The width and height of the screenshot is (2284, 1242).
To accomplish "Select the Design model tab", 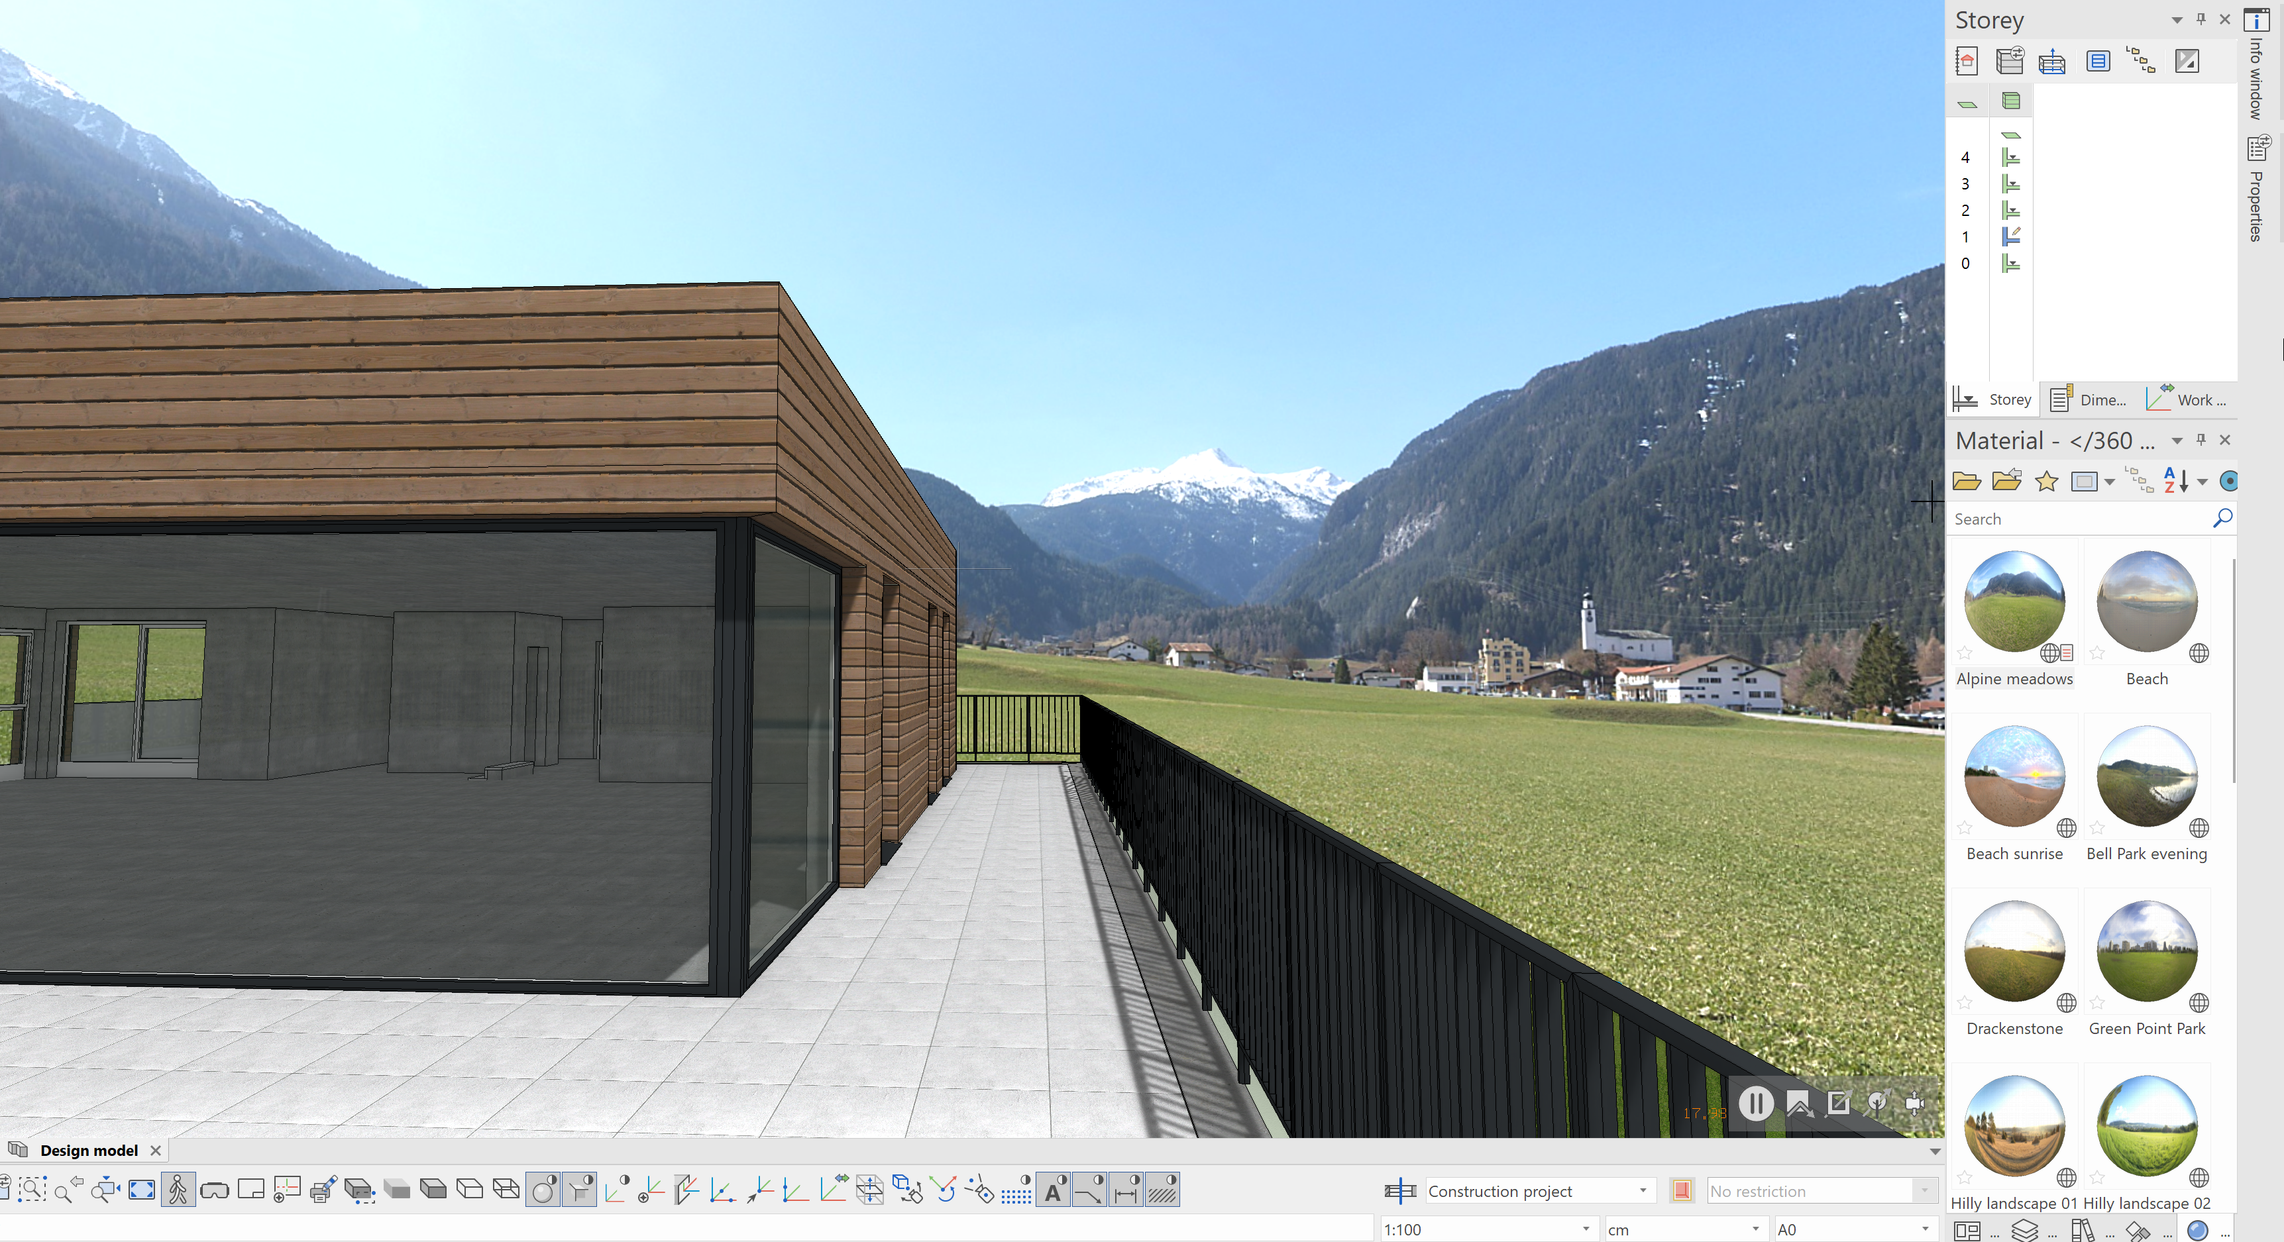I will [89, 1151].
